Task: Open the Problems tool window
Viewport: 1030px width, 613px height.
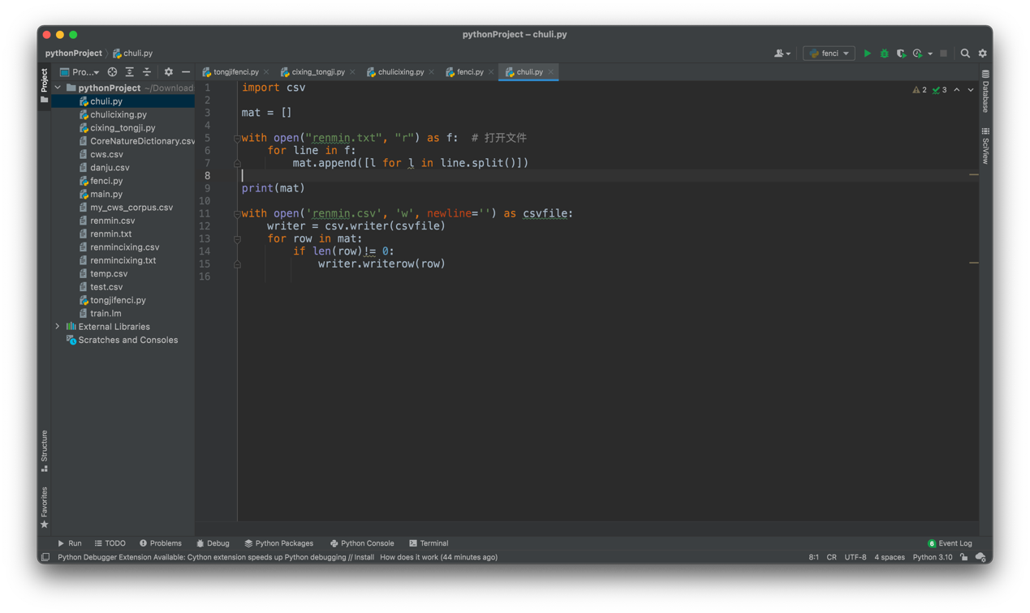Action: pyautogui.click(x=160, y=543)
